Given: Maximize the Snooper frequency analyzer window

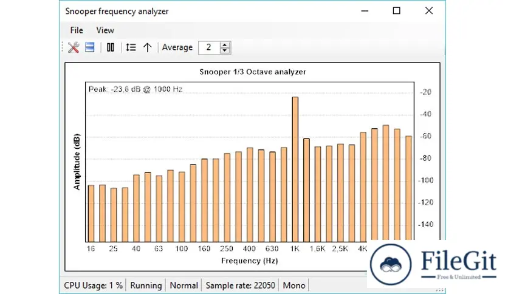Looking at the screenshot, I should tap(397, 11).
